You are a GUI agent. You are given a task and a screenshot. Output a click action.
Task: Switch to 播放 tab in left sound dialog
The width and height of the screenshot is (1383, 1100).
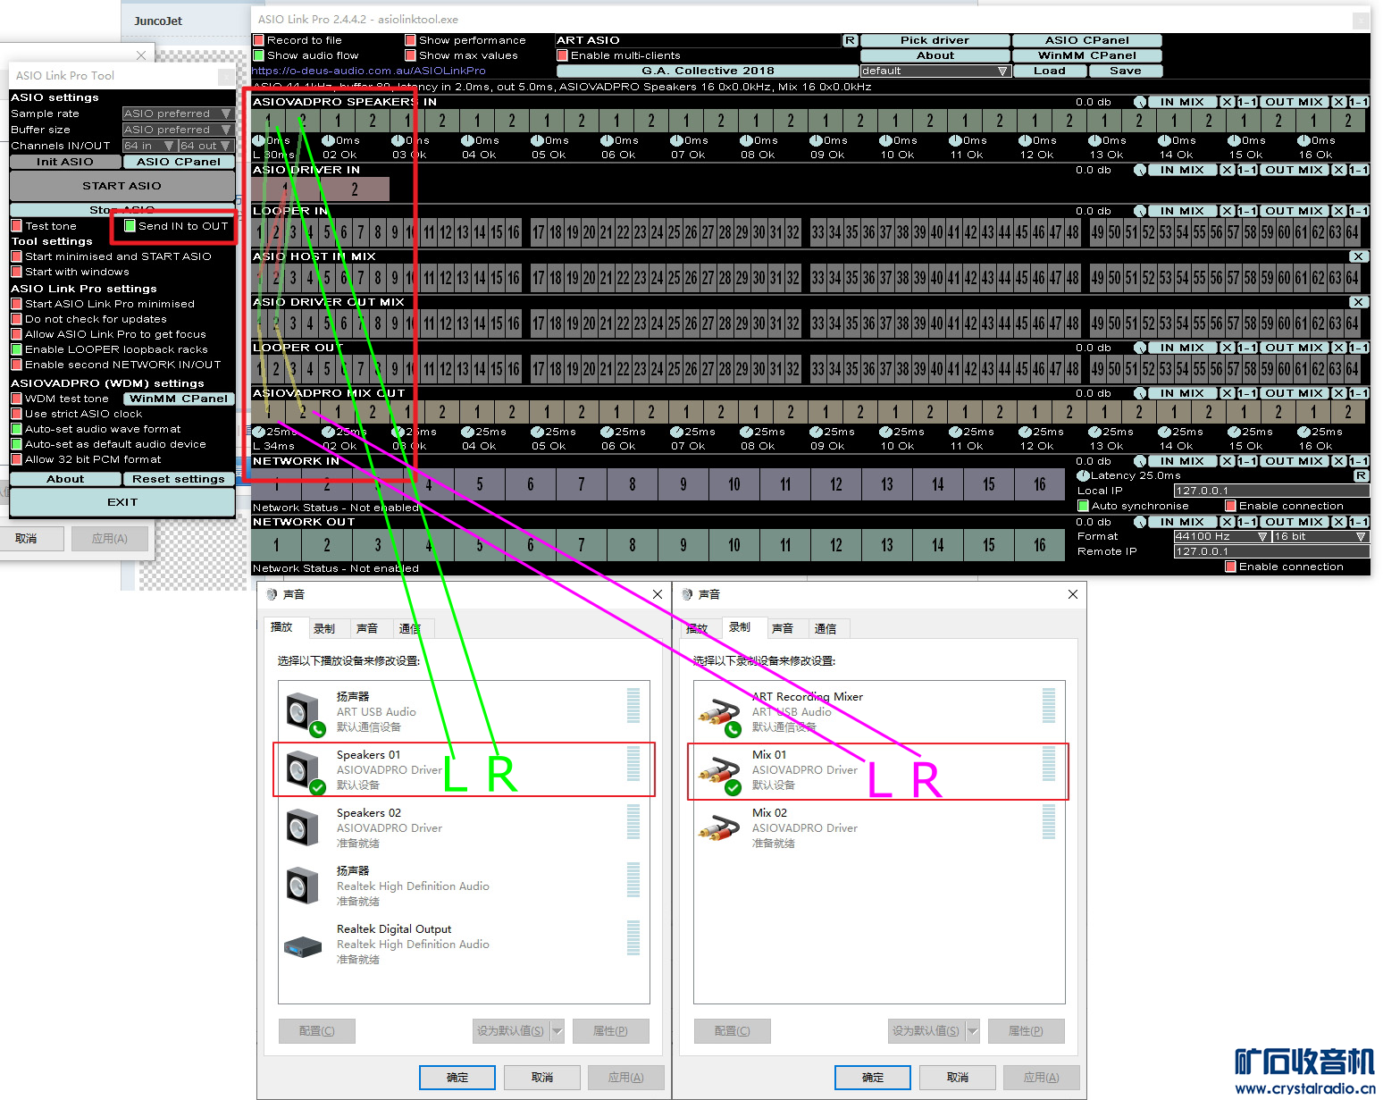coord(281,627)
